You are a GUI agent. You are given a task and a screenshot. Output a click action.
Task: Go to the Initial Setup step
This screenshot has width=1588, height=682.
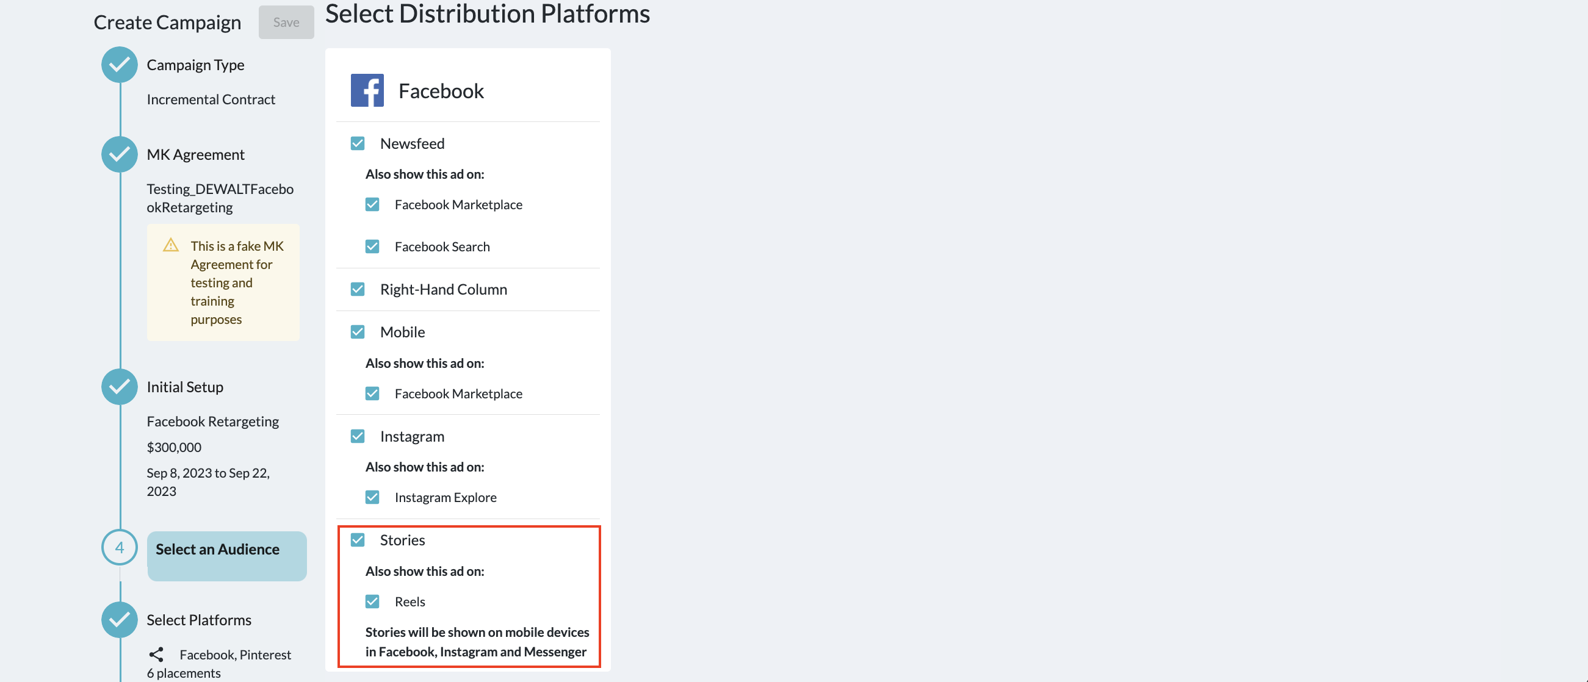click(x=185, y=387)
